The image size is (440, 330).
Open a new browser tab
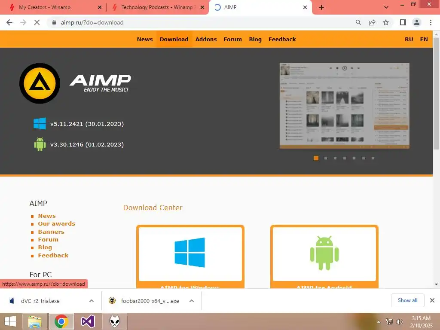click(x=321, y=7)
